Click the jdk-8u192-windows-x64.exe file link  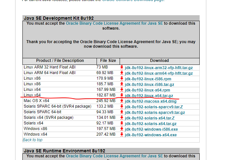pyautogui.click(x=151, y=135)
